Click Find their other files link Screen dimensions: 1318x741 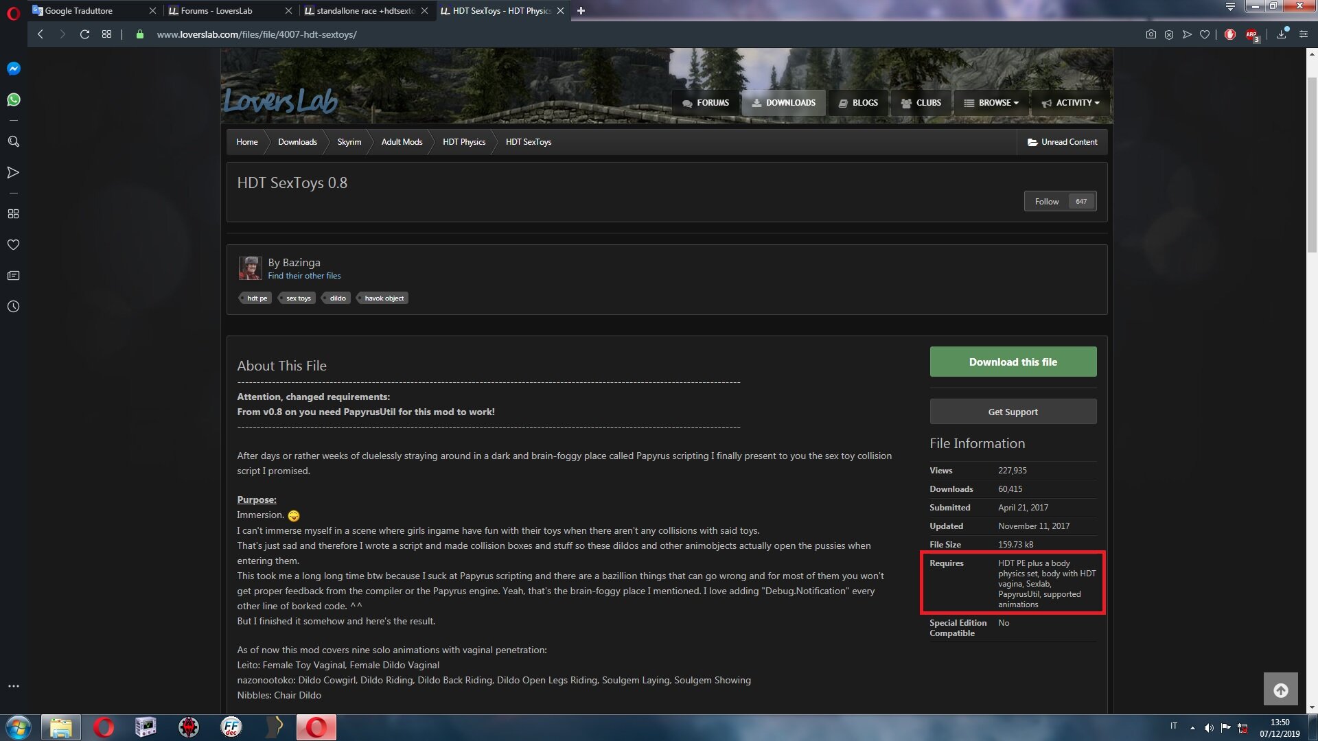click(304, 276)
